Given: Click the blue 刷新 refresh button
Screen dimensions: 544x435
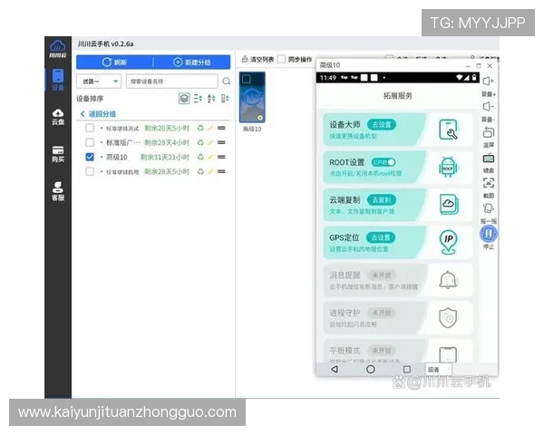Looking at the screenshot, I should tap(114, 63).
